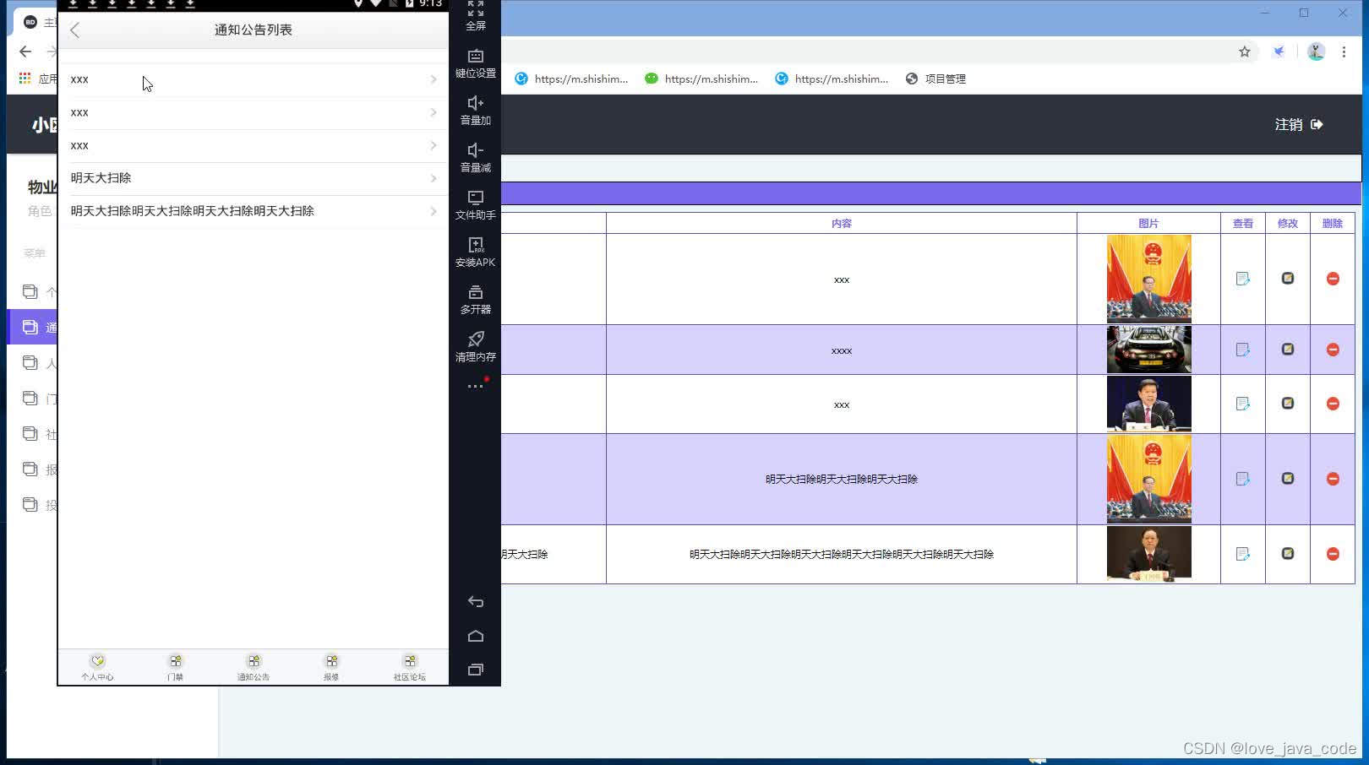Open Chrome three-dot menu
The width and height of the screenshot is (1369, 765).
(x=1344, y=52)
